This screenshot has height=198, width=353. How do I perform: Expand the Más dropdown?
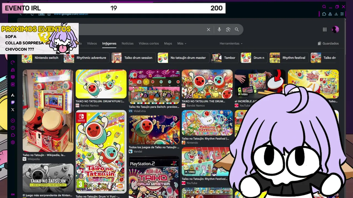click(182, 43)
